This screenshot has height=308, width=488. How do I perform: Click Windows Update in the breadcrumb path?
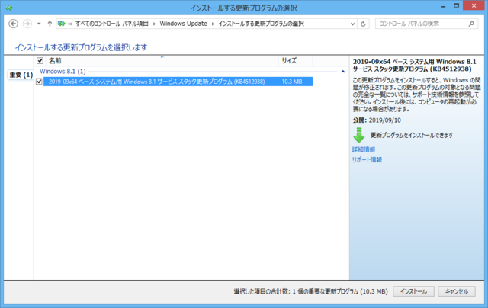click(183, 24)
